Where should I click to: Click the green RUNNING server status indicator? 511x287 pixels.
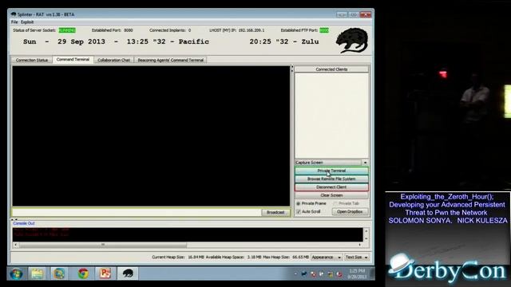point(67,30)
